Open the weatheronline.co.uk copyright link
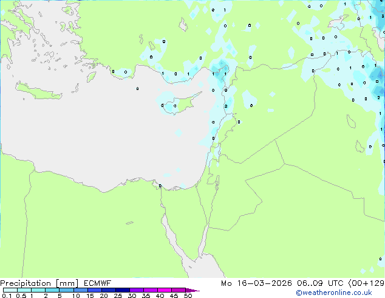 click(334, 293)
